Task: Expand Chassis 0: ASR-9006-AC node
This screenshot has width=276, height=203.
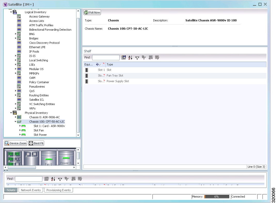Action: click(x=15, y=117)
